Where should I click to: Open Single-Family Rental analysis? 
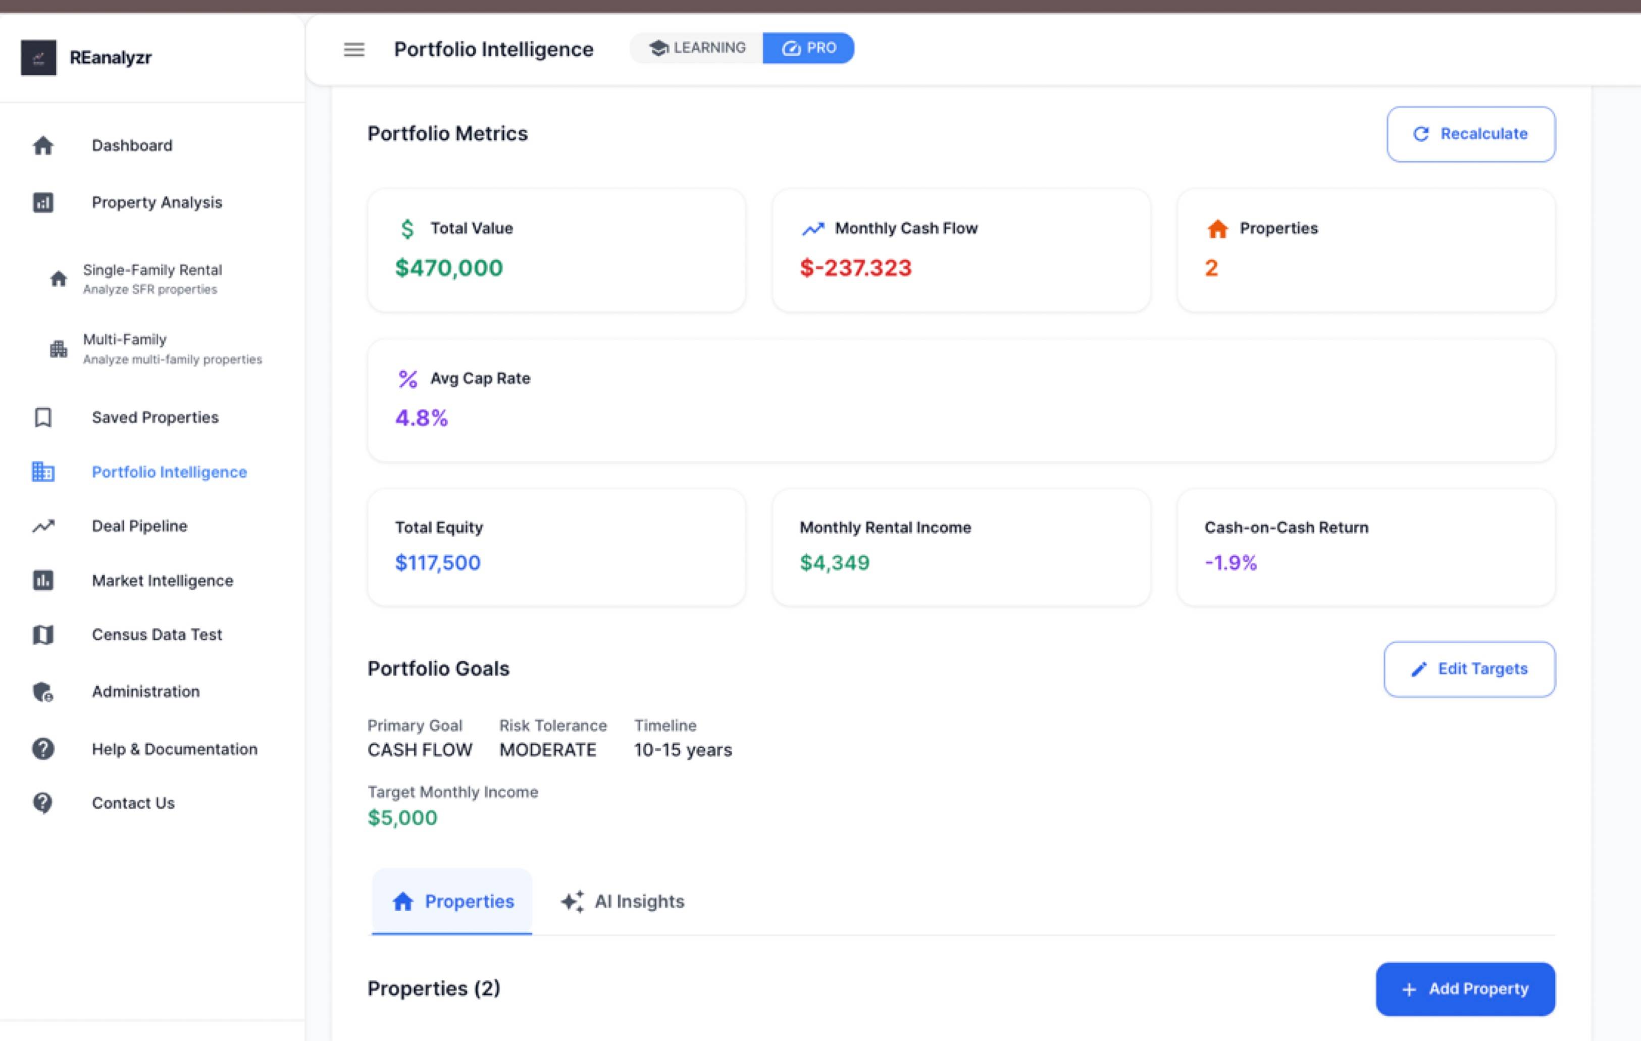(x=152, y=279)
